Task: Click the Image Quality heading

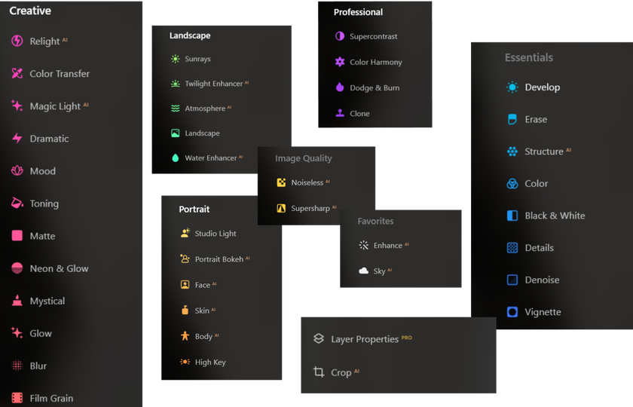Action: [304, 158]
